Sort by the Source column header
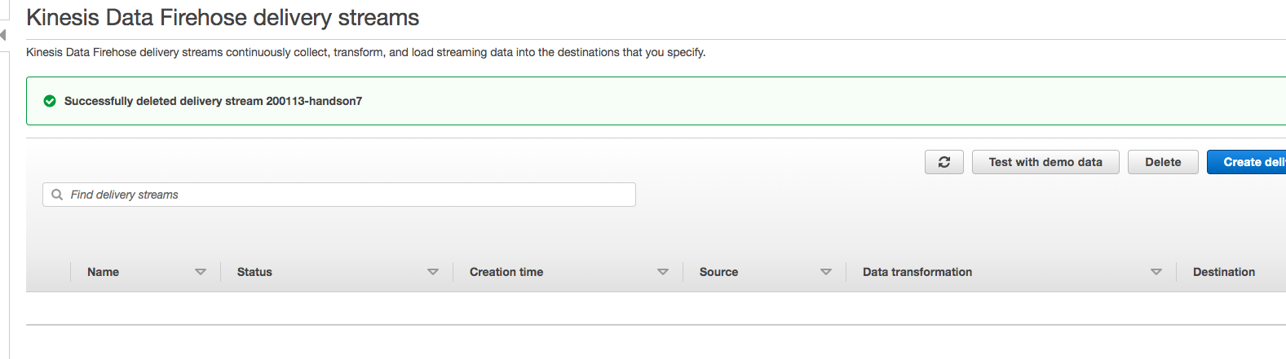1286x359 pixels. [x=718, y=272]
